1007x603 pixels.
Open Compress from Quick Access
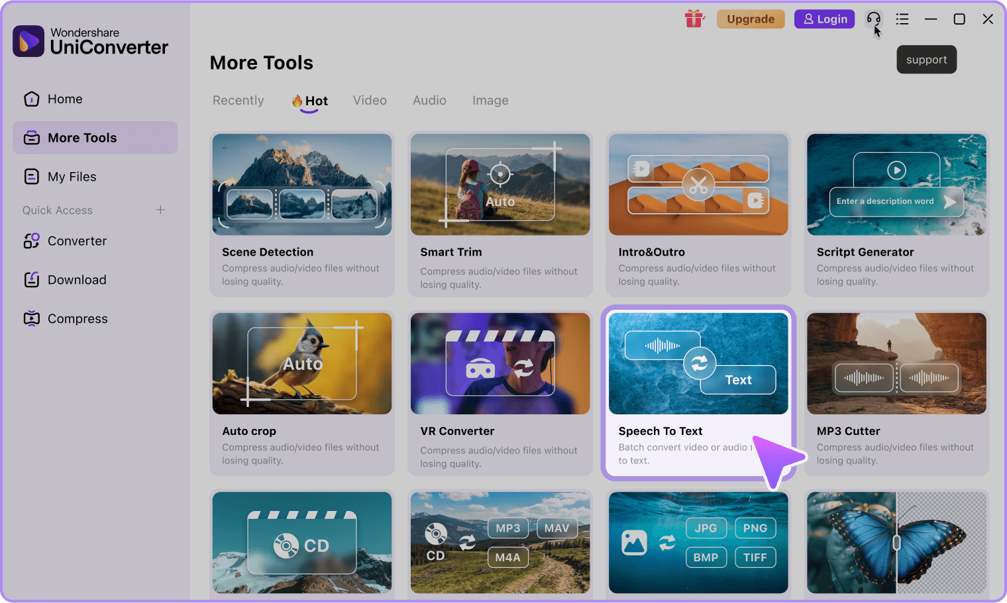point(95,318)
